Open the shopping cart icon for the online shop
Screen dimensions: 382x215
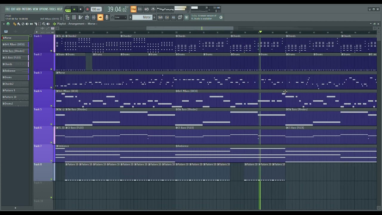click(187, 17)
